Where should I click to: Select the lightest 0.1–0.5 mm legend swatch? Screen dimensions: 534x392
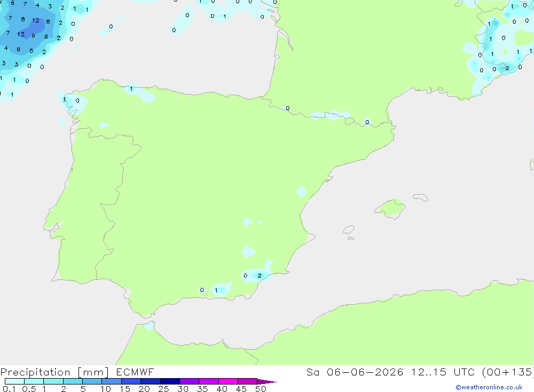[14, 381]
